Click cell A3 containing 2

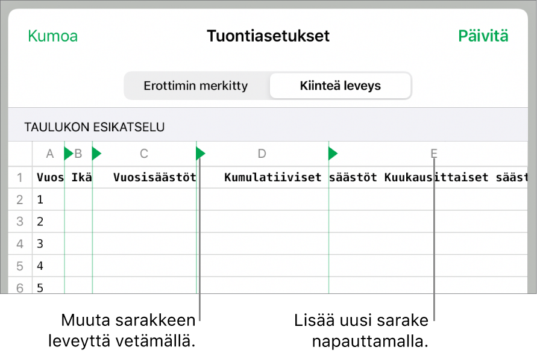49,222
